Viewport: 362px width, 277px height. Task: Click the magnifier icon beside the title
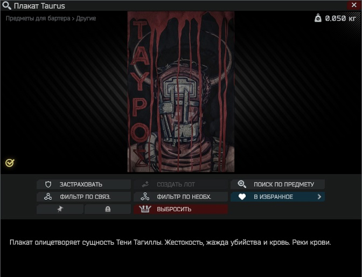(6, 6)
